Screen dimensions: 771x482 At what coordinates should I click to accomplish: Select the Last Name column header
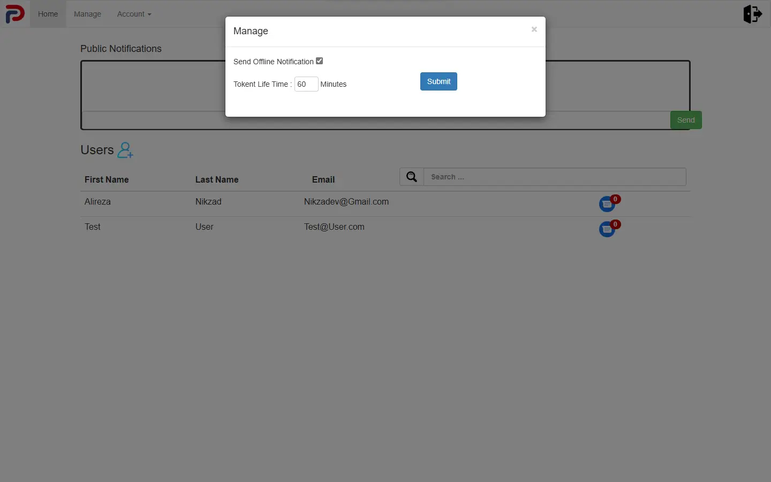pos(217,179)
